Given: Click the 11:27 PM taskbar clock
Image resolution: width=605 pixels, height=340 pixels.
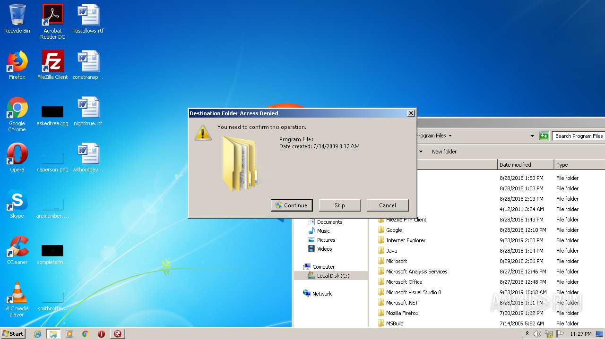Looking at the screenshot, I should point(580,334).
